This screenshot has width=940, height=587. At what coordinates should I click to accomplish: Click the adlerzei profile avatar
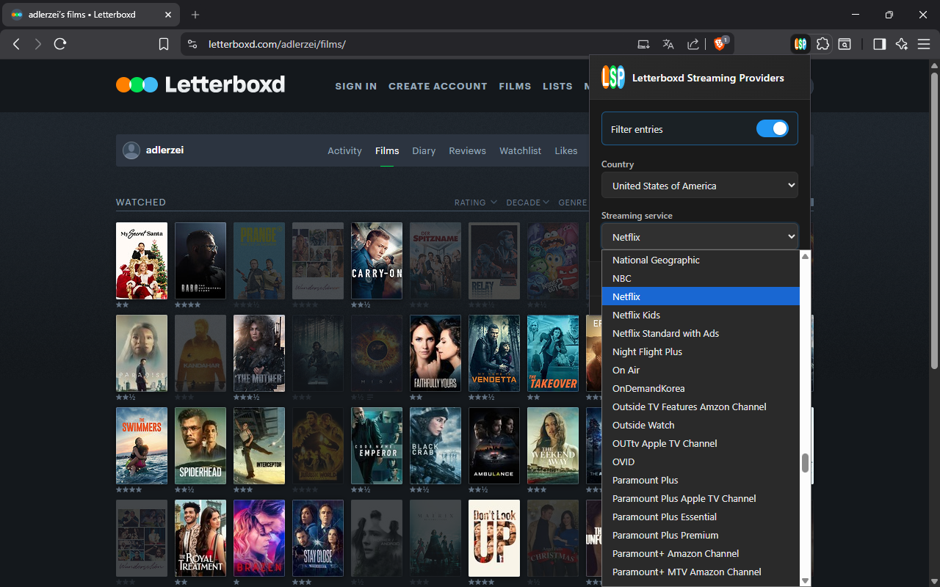click(131, 150)
